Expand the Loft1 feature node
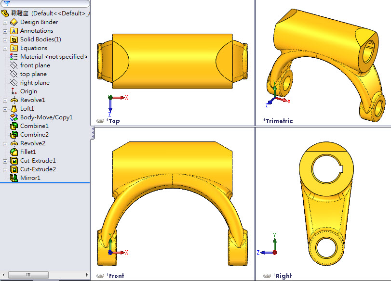The image size is (391, 281). [5, 109]
